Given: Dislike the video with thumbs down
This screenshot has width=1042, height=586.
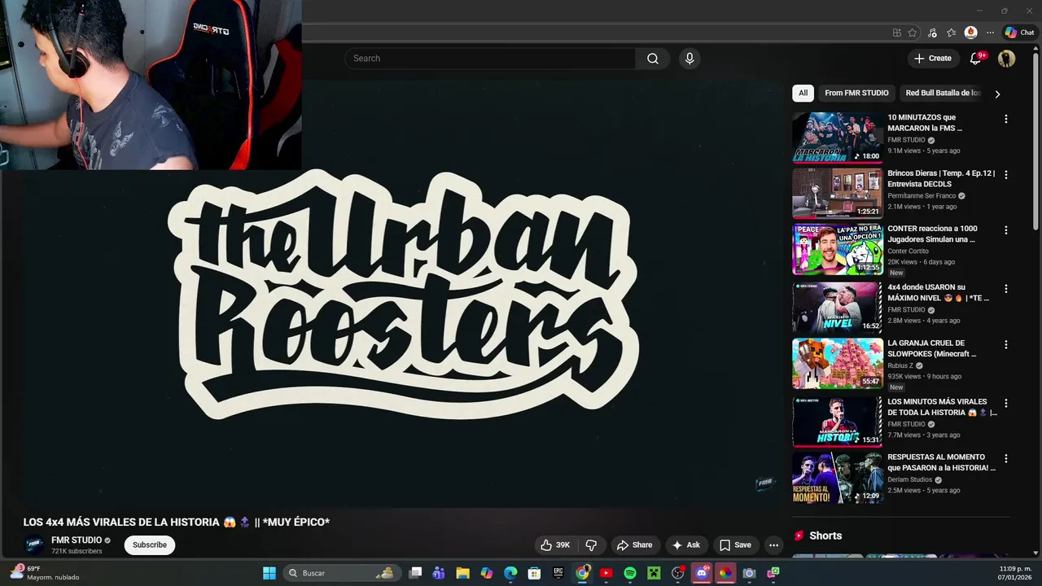Looking at the screenshot, I should (x=592, y=545).
